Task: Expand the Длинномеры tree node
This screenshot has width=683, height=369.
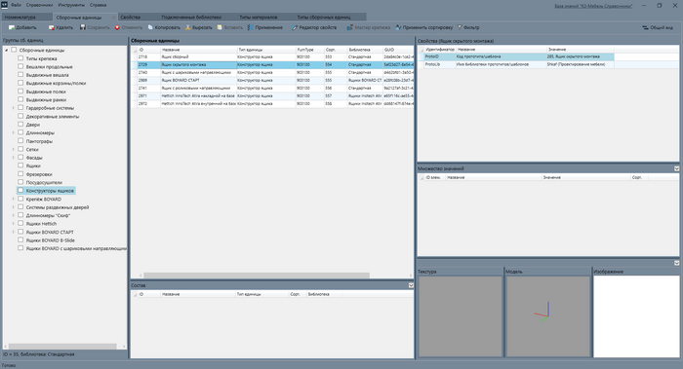Action: (x=13, y=132)
